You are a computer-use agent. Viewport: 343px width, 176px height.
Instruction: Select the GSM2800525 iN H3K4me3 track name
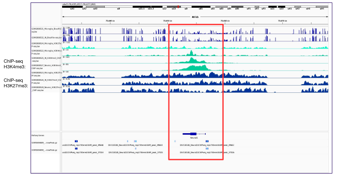(46, 59)
